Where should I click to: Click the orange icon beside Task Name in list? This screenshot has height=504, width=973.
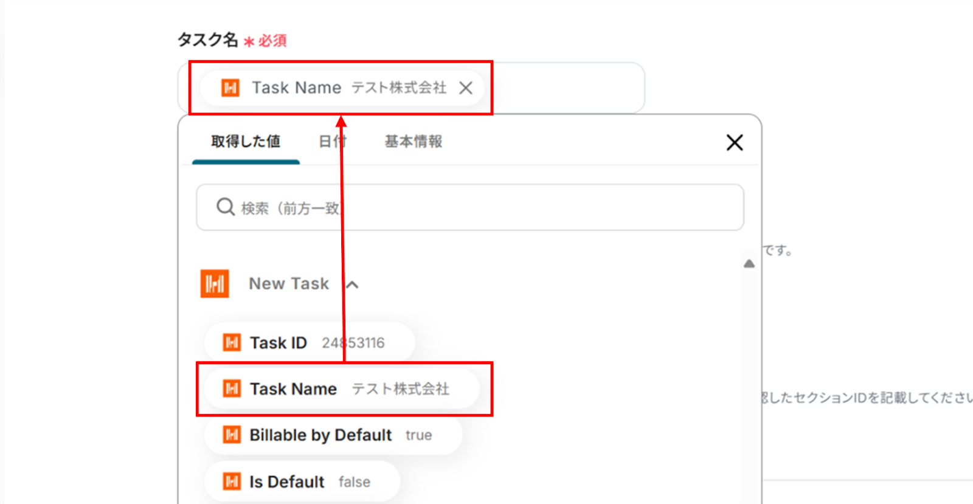point(232,389)
